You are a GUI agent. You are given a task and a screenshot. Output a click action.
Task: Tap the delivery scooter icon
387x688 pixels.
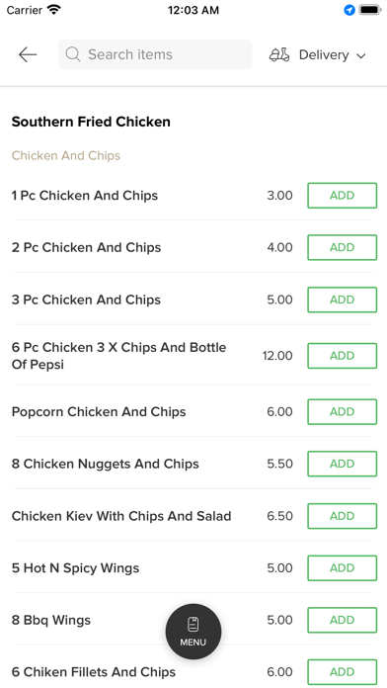(x=279, y=54)
